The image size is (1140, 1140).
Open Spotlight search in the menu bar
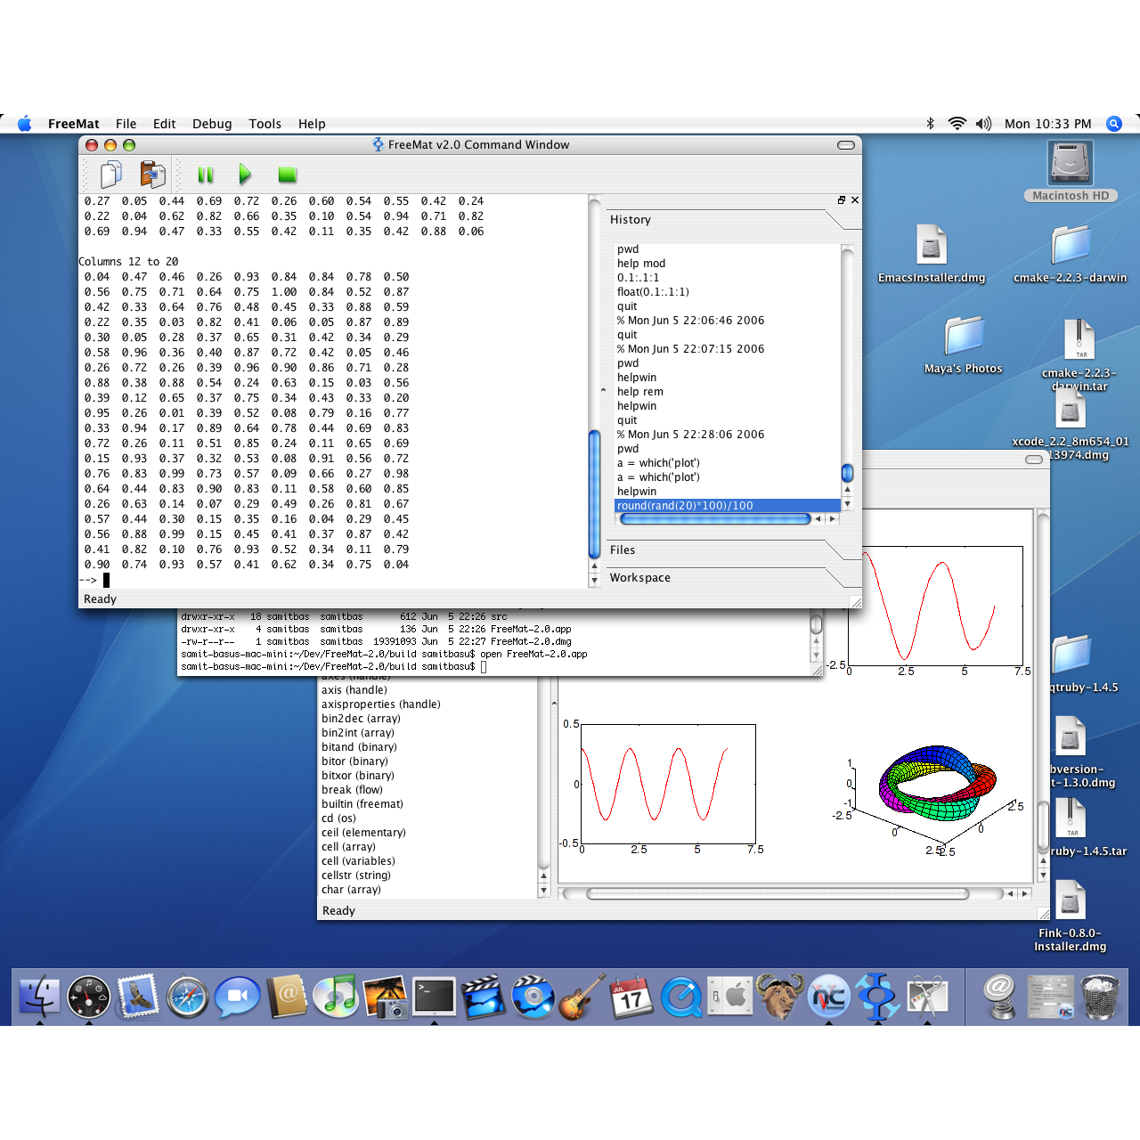tap(1114, 124)
